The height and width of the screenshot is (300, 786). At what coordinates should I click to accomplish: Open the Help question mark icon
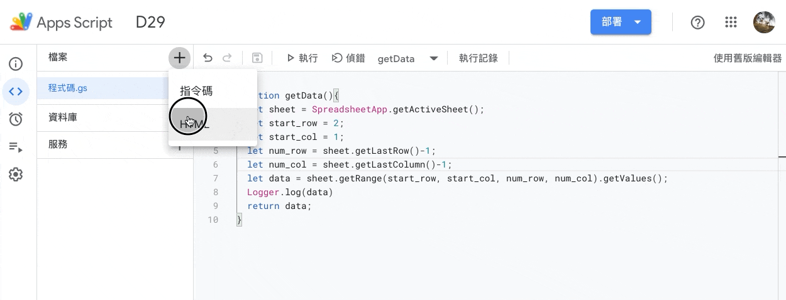697,23
